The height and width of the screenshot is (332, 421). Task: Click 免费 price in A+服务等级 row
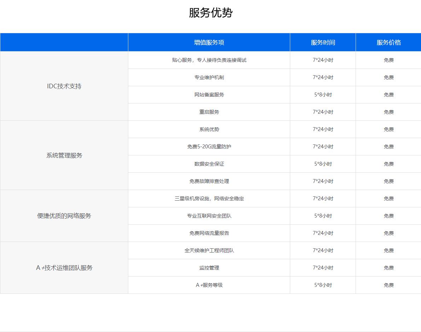pyautogui.click(x=388, y=285)
